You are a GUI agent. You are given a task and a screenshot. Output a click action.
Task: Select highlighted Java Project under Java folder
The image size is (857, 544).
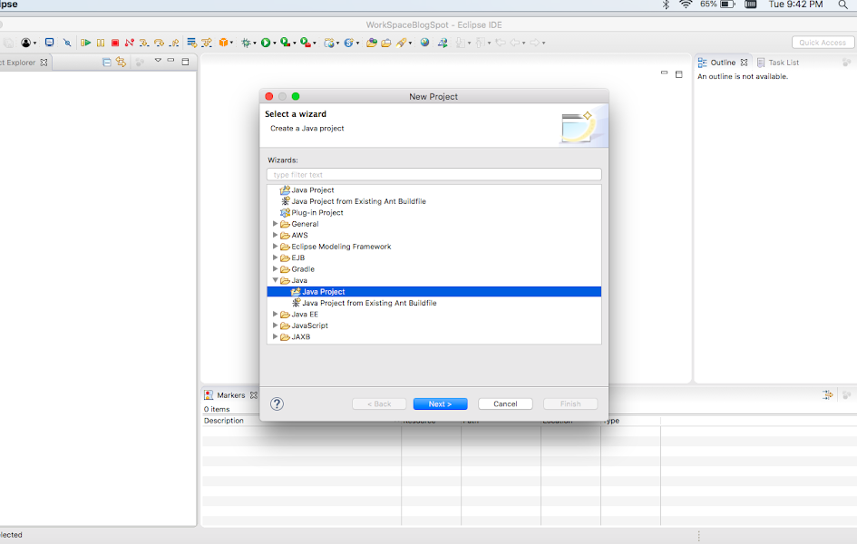pos(434,292)
